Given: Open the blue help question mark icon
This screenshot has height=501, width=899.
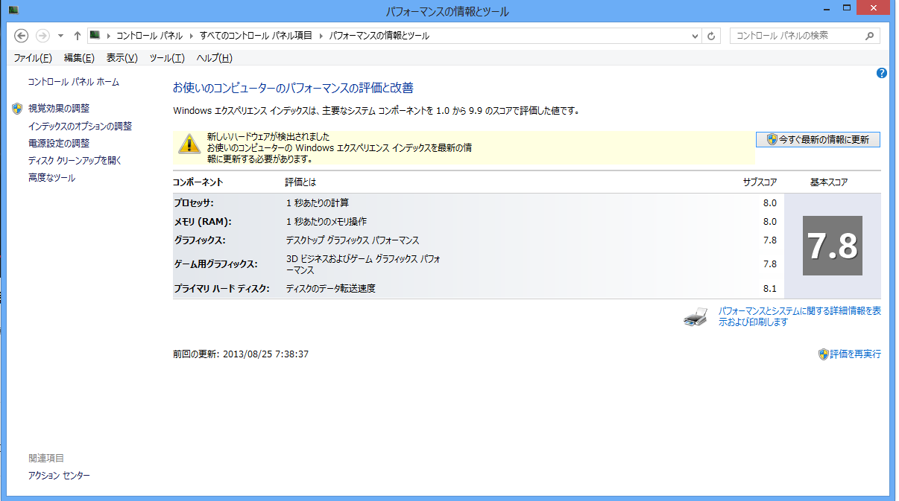Looking at the screenshot, I should coord(882,73).
